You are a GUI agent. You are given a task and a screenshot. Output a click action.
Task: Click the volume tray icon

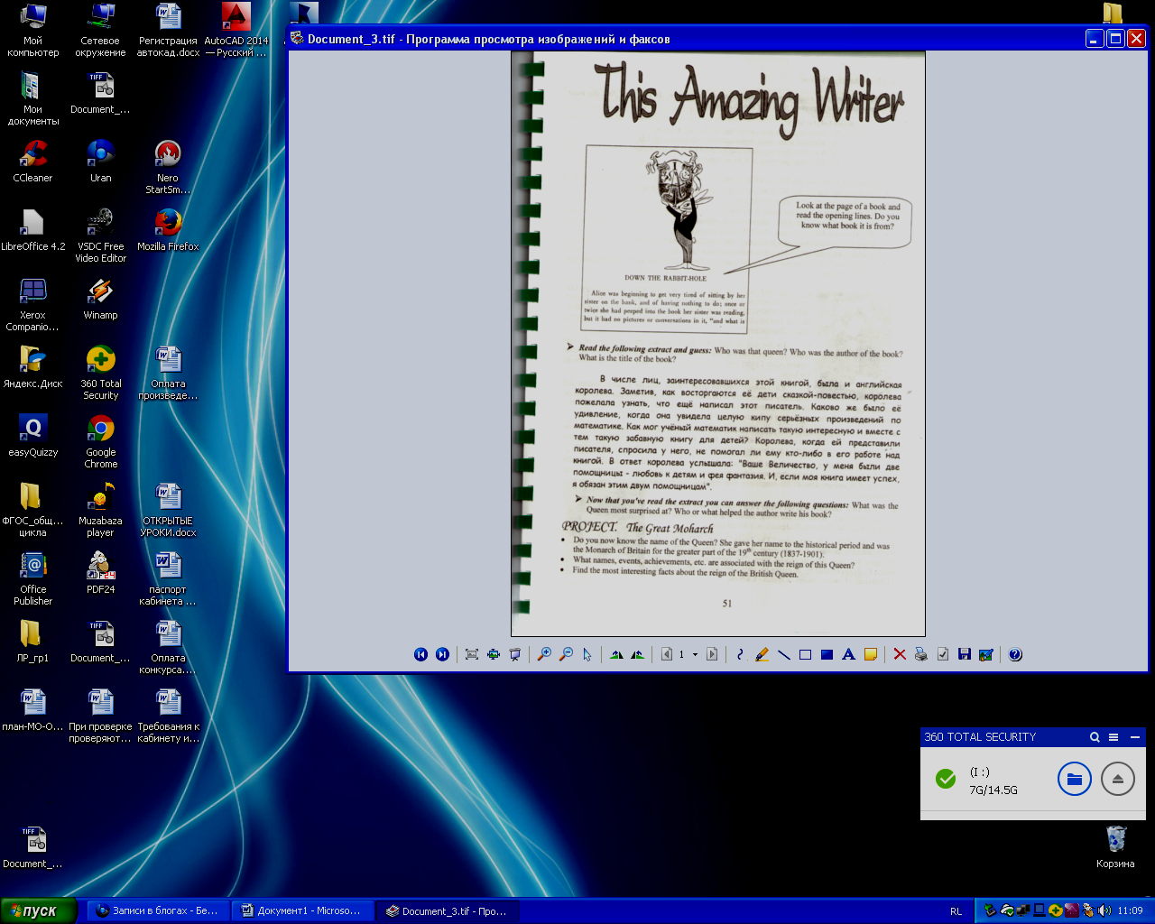point(1104,910)
